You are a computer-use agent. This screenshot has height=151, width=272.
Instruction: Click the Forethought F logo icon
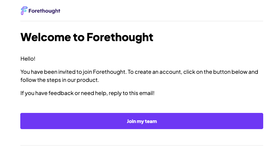pyautogui.click(x=24, y=11)
